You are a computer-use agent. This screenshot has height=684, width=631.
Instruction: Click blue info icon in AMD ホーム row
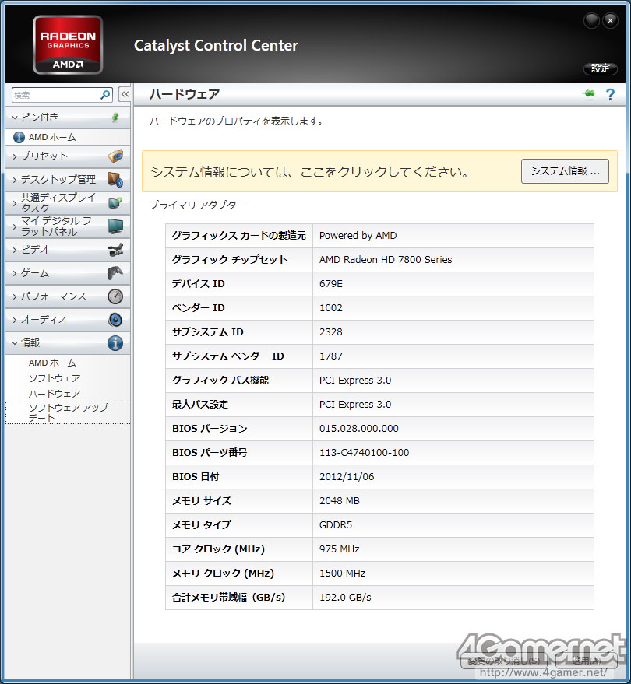(19, 138)
